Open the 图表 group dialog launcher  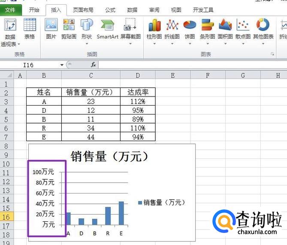pos(272,54)
